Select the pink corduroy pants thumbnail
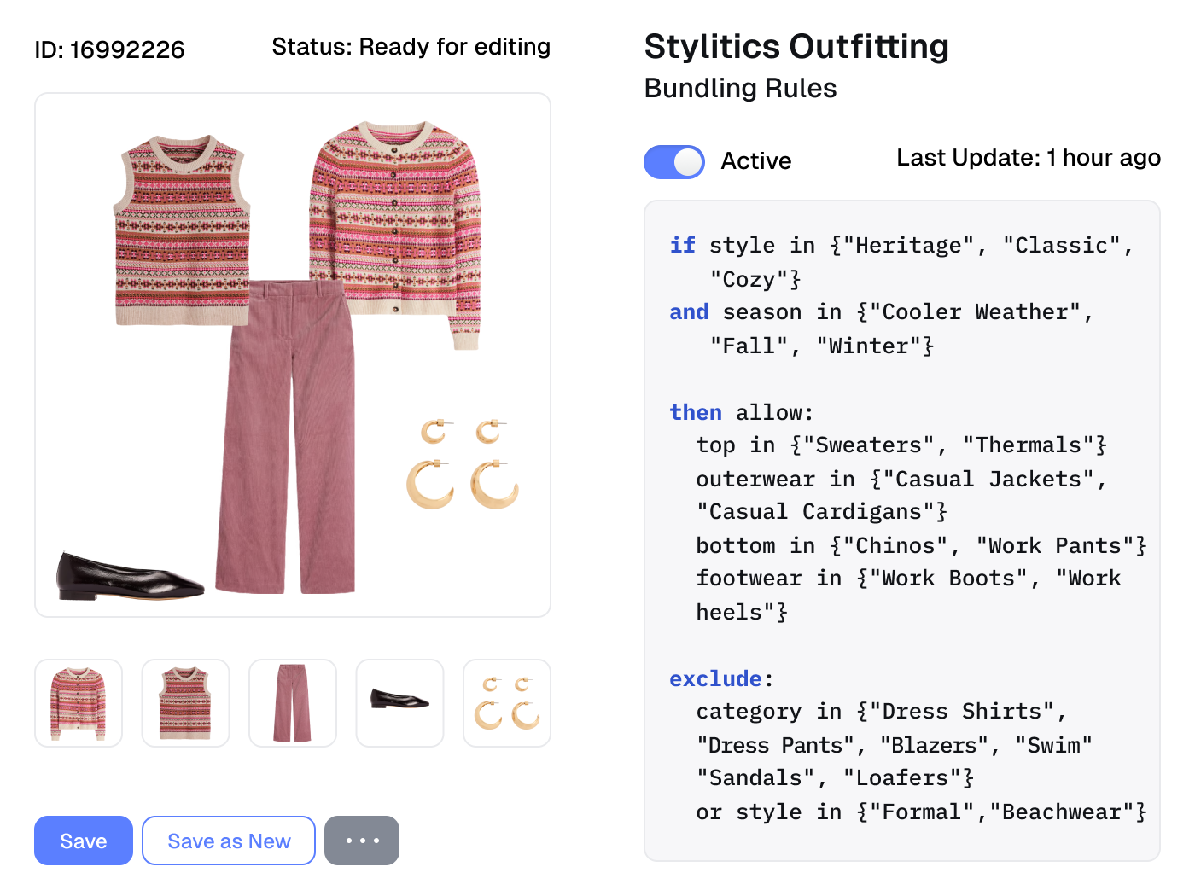Viewport: 1195px width, 896px height. tap(293, 703)
